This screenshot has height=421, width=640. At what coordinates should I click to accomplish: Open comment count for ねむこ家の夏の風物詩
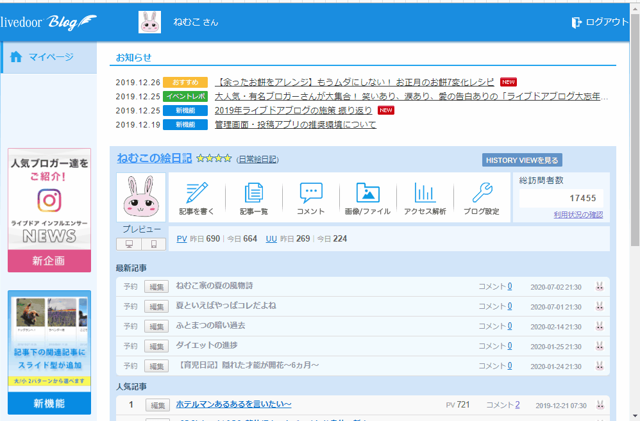[x=510, y=286]
